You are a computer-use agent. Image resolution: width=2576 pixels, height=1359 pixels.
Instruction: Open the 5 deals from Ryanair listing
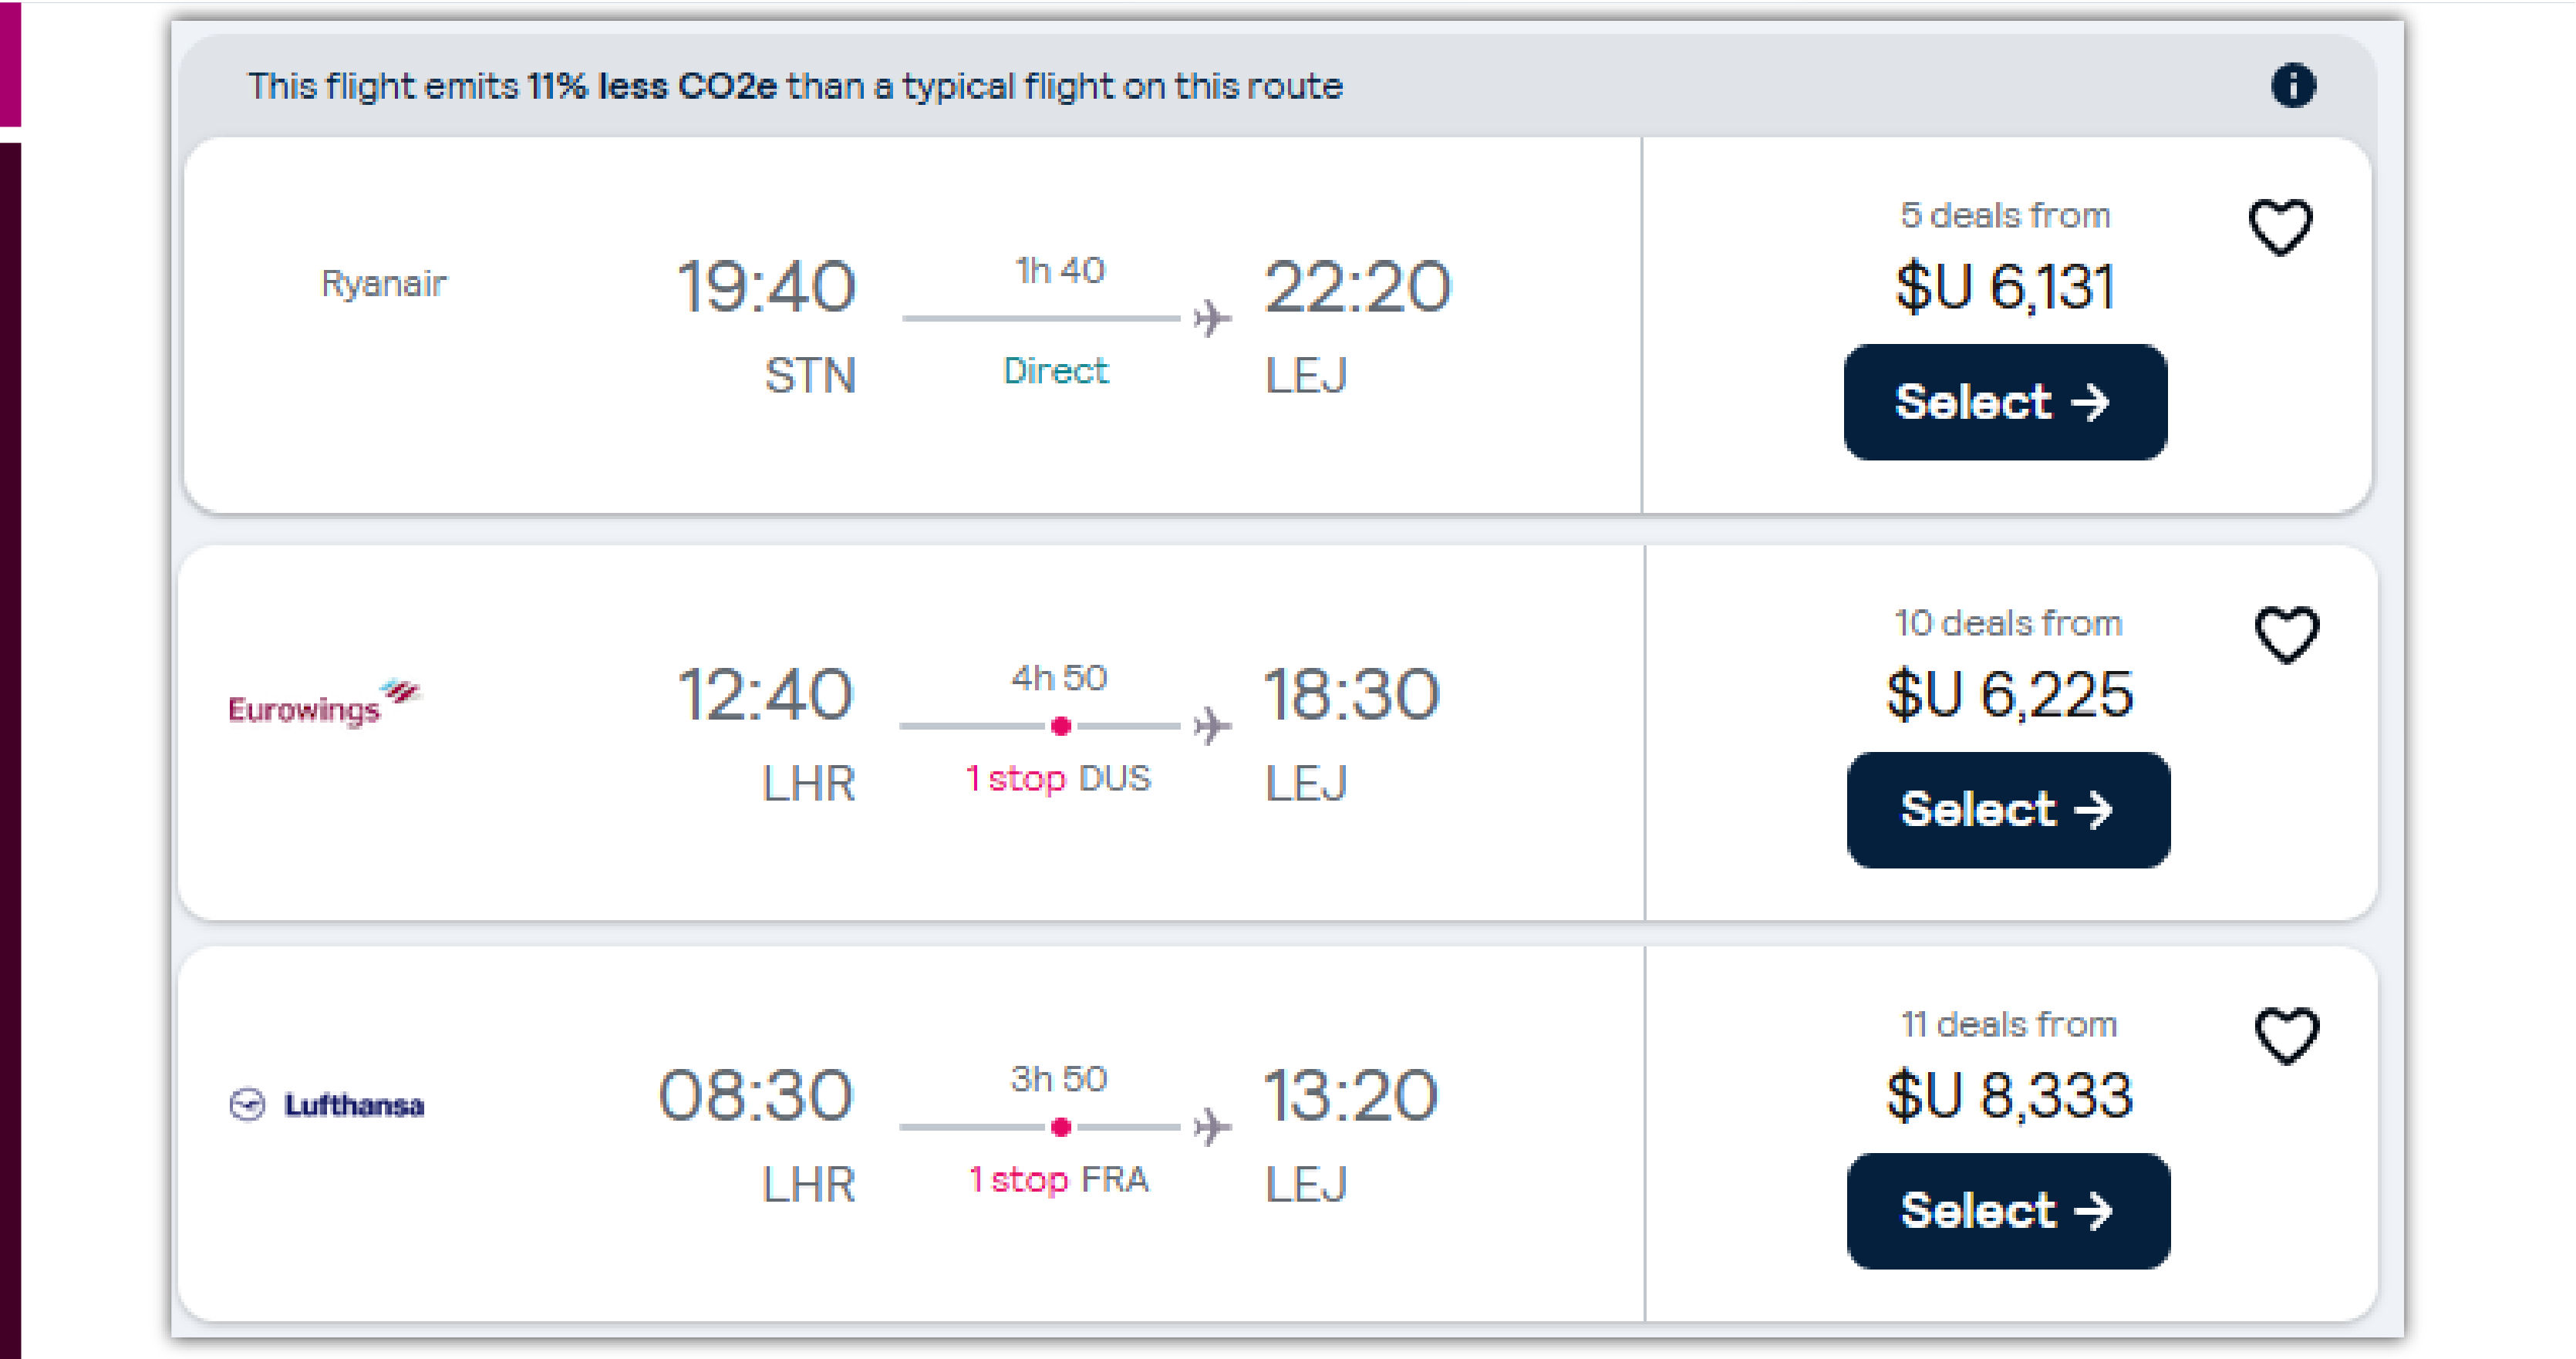coord(2004,213)
